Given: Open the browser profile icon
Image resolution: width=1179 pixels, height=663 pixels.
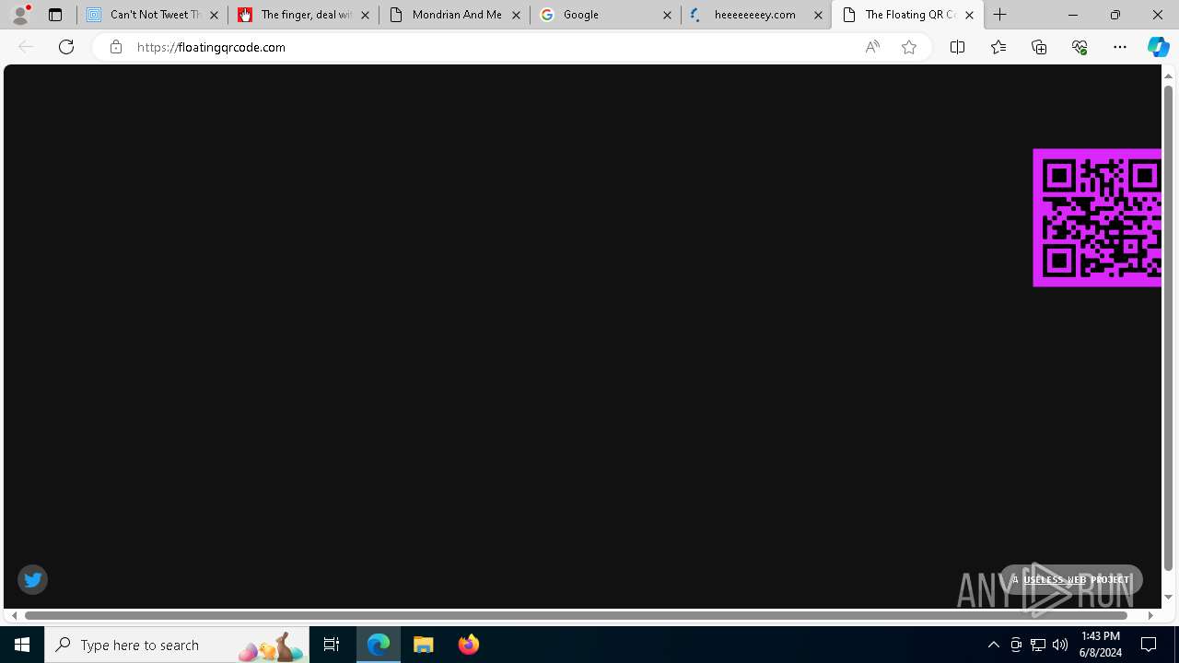Looking at the screenshot, I should 19,14.
